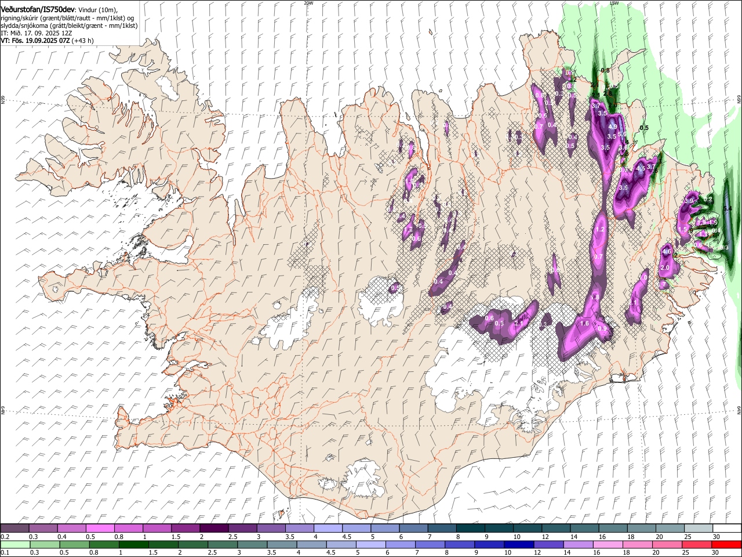Click the '15W' longitude label at the top edge

point(614,3)
